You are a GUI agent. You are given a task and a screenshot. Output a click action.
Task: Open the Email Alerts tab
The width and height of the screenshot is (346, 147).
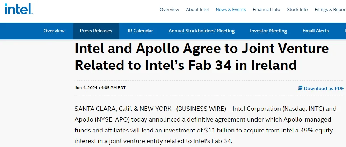(316, 31)
